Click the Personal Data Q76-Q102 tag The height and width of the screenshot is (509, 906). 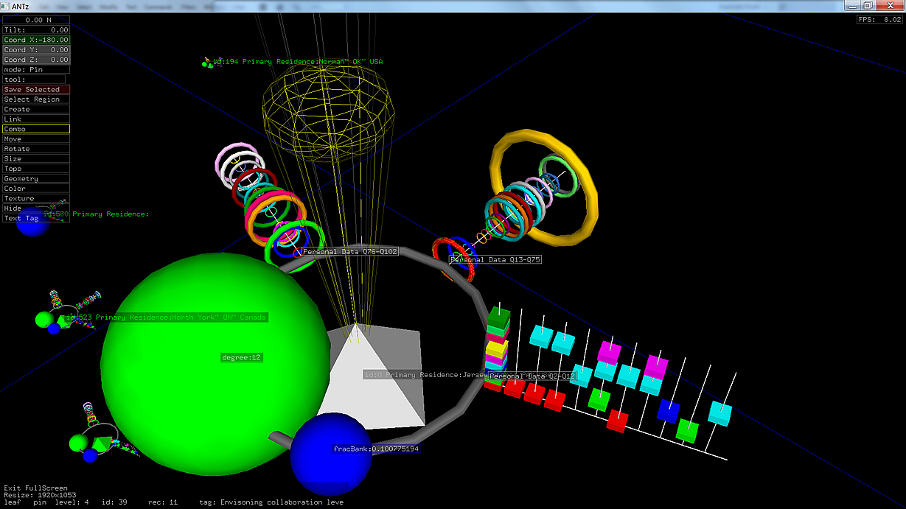[x=350, y=252]
